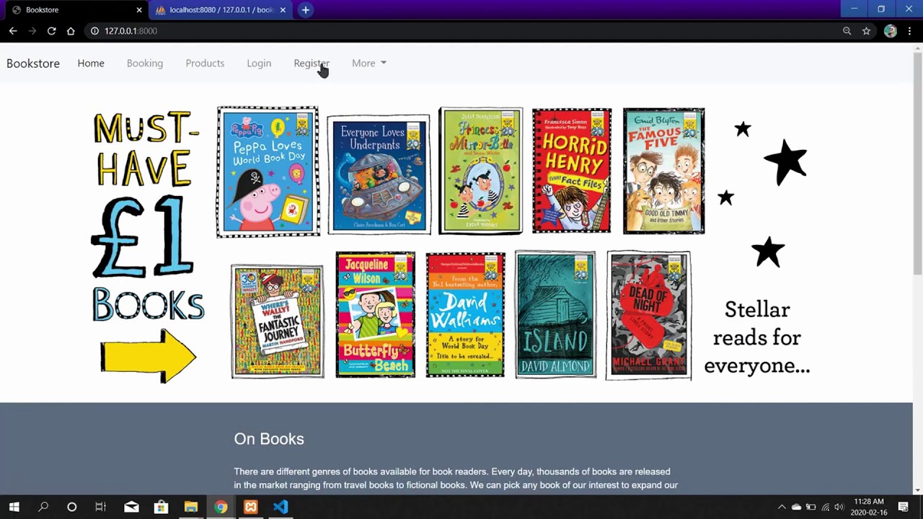
Task: Reload the page with refresh icon
Action: pos(51,31)
